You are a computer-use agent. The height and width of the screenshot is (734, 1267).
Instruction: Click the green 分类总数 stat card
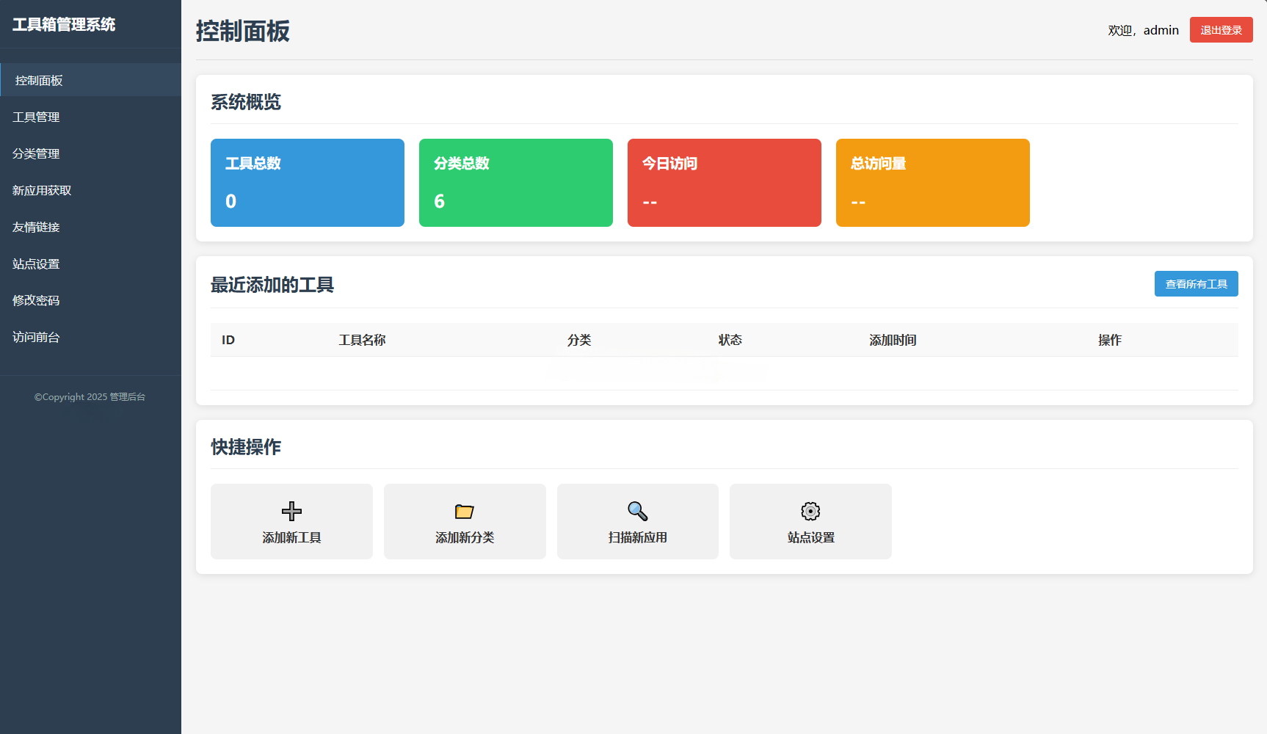coord(515,183)
